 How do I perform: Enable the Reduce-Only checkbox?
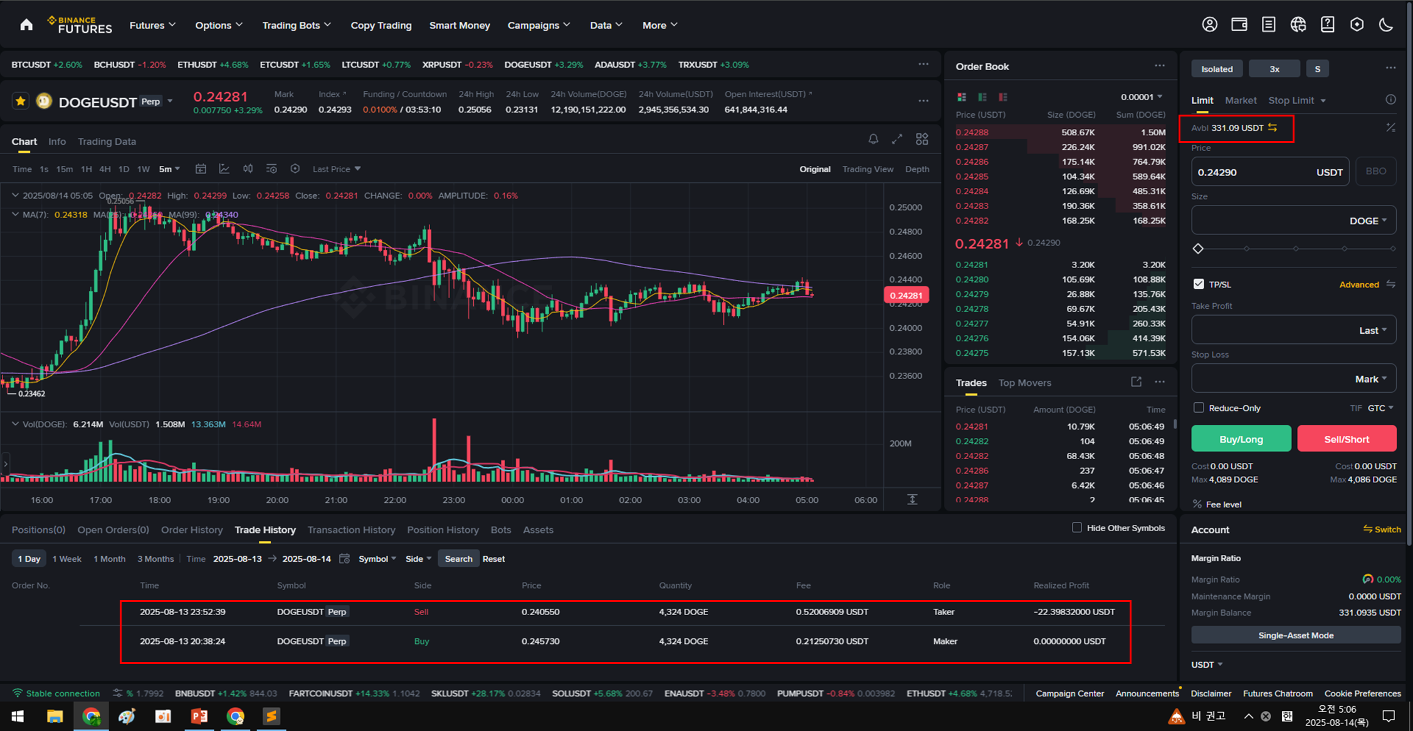(x=1199, y=408)
